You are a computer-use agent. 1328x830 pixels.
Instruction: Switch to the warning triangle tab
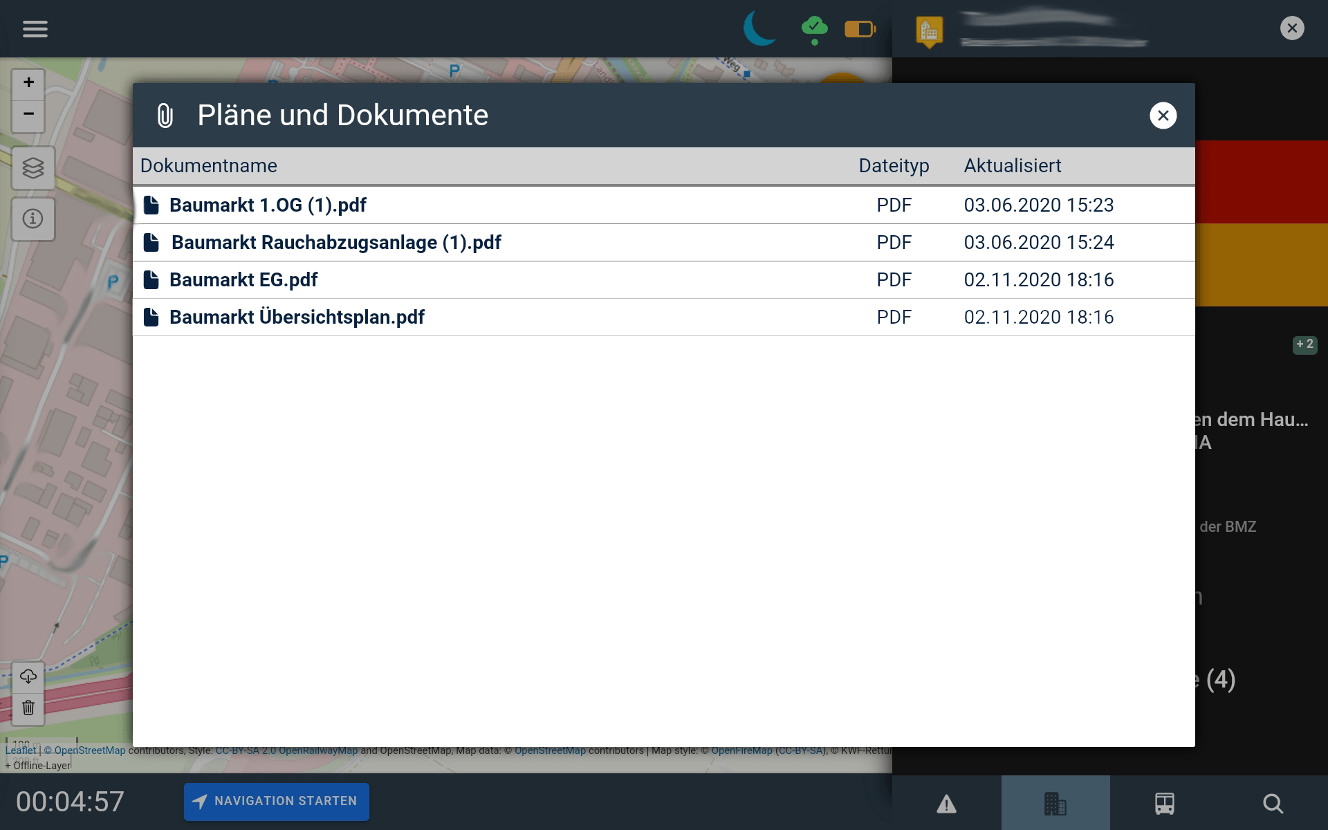[x=946, y=804]
